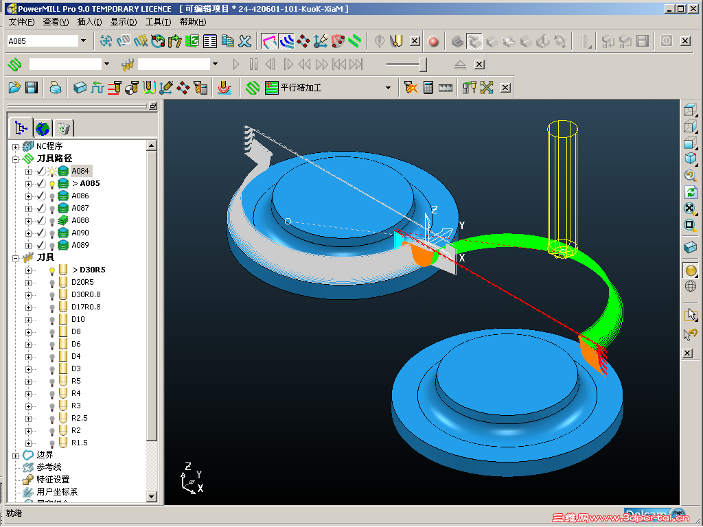The height and width of the screenshot is (527, 703).
Task: Switch to the recycle bin tab in the explorer
Action: [x=64, y=128]
